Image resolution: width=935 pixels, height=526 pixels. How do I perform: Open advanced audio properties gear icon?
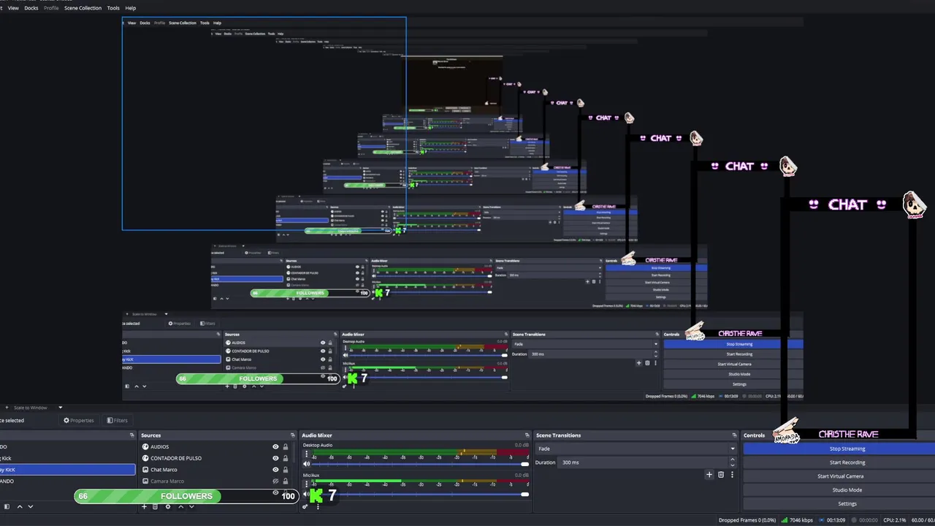pyautogui.click(x=305, y=506)
